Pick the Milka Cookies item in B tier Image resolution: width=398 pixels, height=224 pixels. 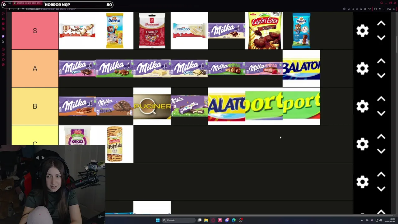click(x=115, y=106)
